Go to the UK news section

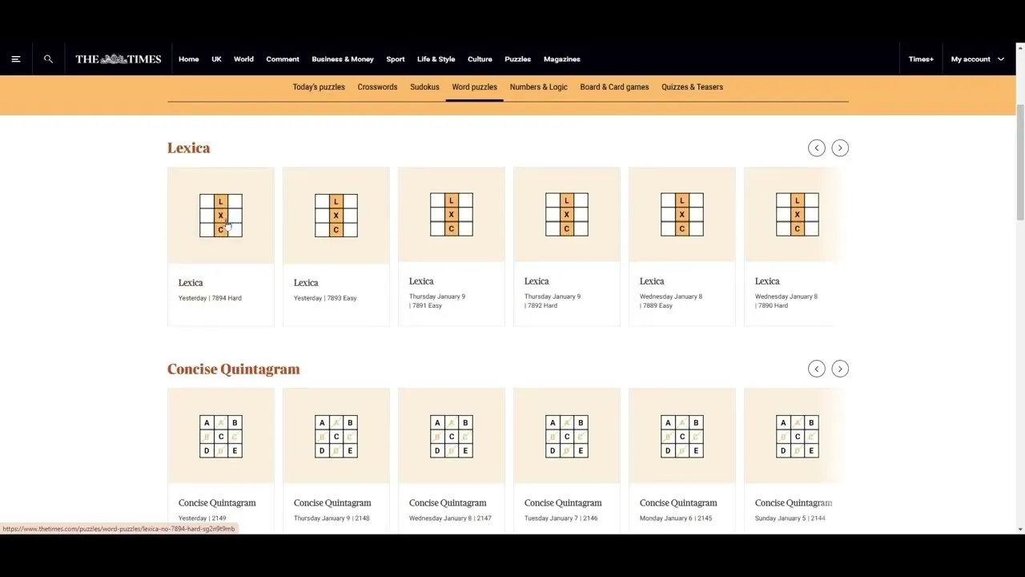[x=216, y=59]
